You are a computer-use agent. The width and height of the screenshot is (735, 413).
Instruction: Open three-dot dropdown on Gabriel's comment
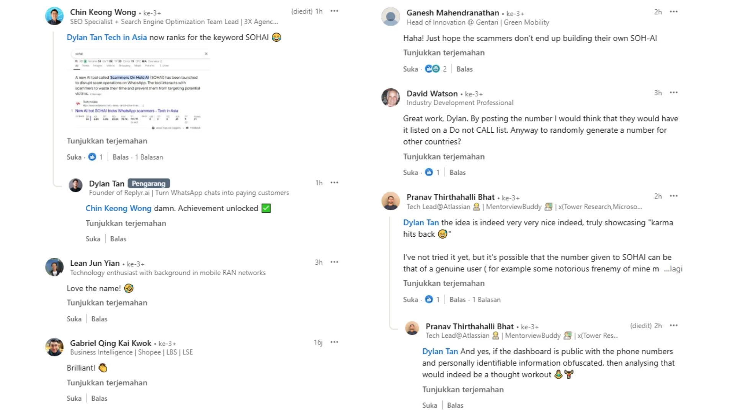click(334, 342)
